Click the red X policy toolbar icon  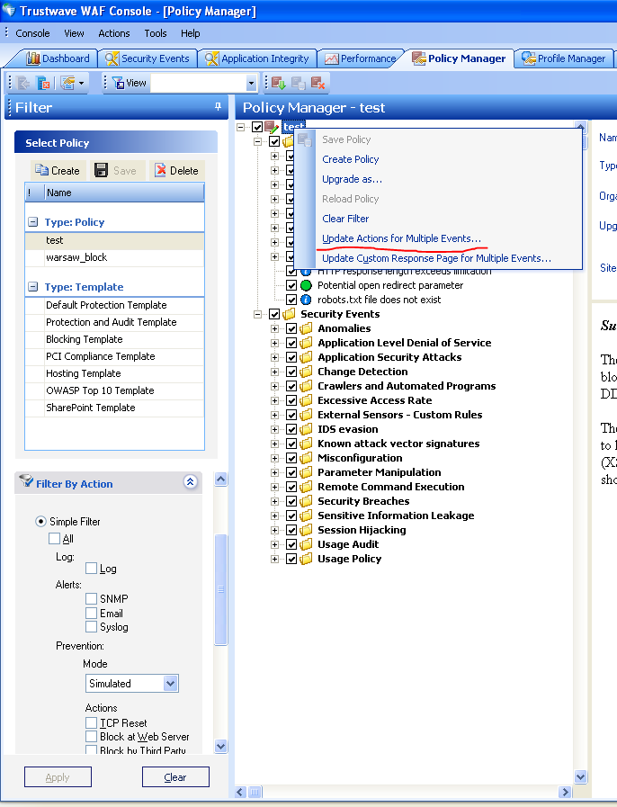coord(317,83)
